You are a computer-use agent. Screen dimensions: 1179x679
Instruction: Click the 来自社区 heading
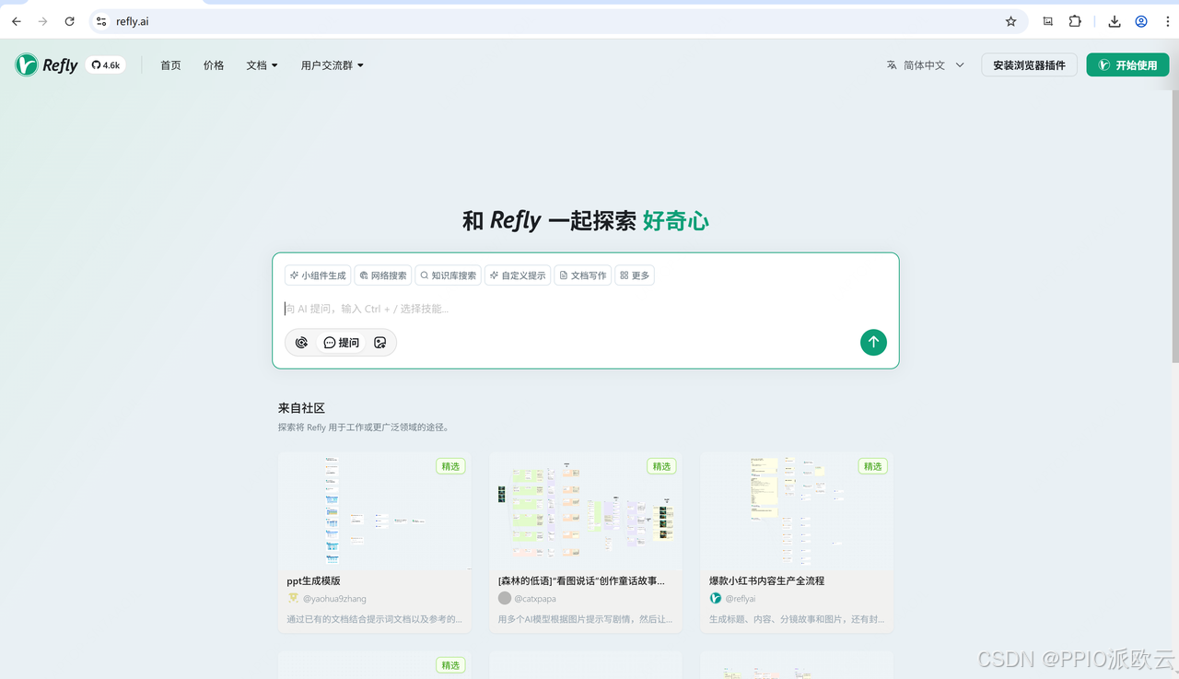(301, 408)
